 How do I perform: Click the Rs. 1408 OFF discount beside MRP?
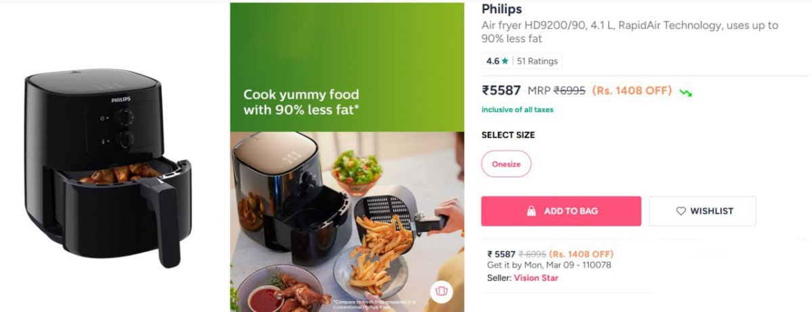click(x=631, y=90)
